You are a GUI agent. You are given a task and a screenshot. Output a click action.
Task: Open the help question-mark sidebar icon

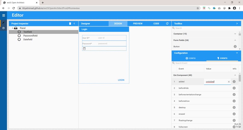point(3,28)
